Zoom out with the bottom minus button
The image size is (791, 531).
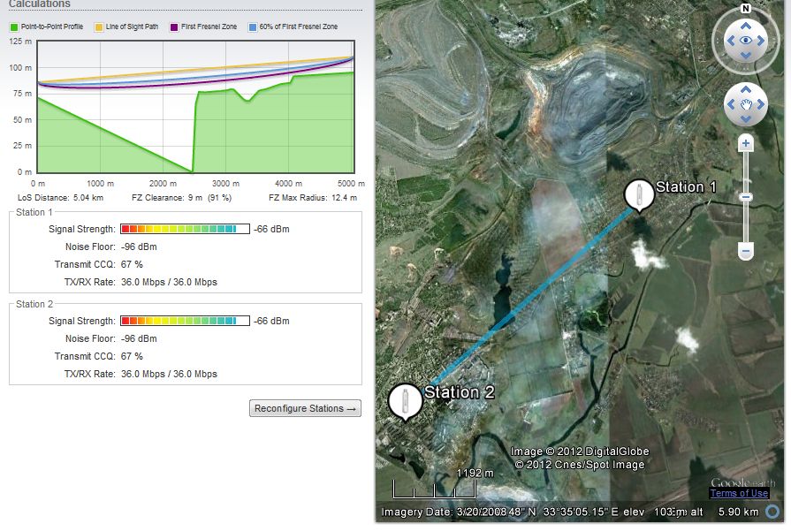tap(746, 252)
